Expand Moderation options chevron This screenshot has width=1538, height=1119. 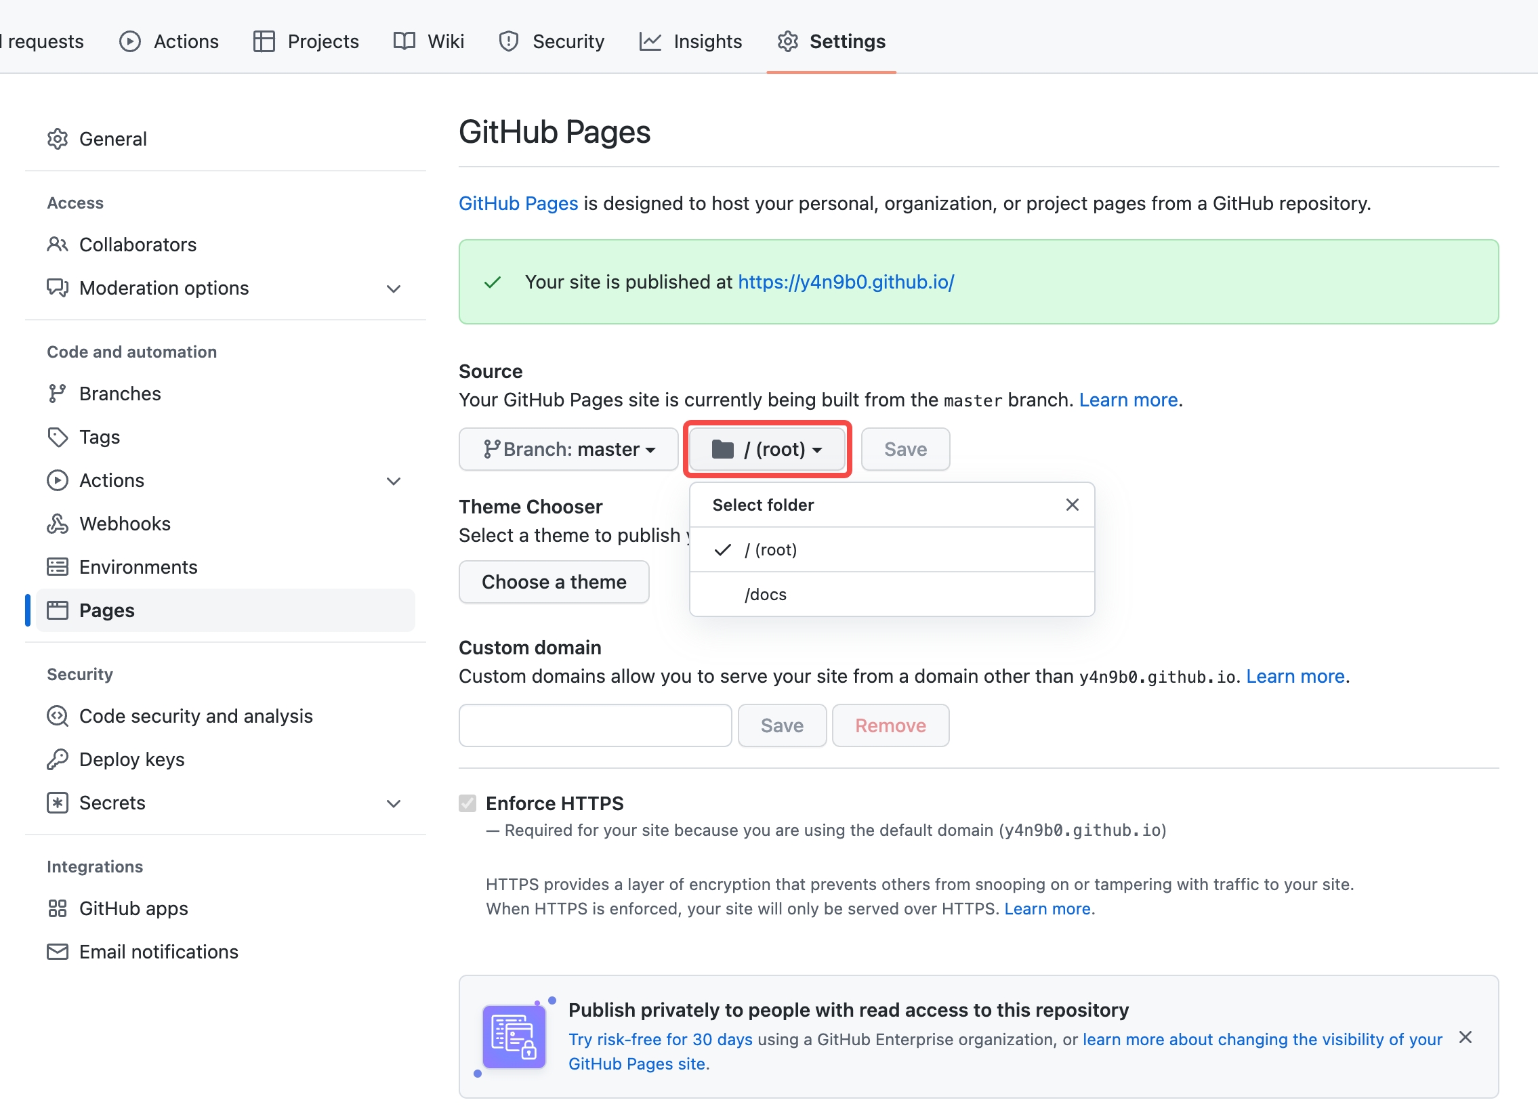[394, 289]
